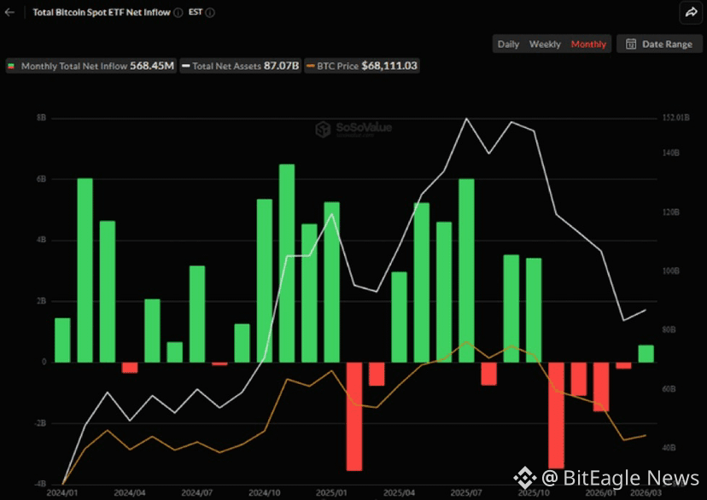Click the chart title Total Bitcoin Spot ETF Net Inflow

(x=102, y=13)
